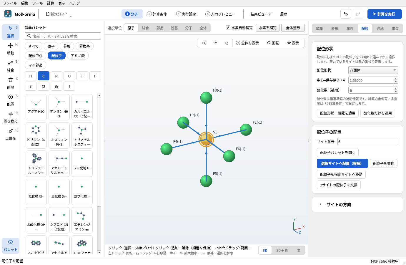Switch view mode to 3D+表
The height and width of the screenshot is (265, 406).
[282, 250]
